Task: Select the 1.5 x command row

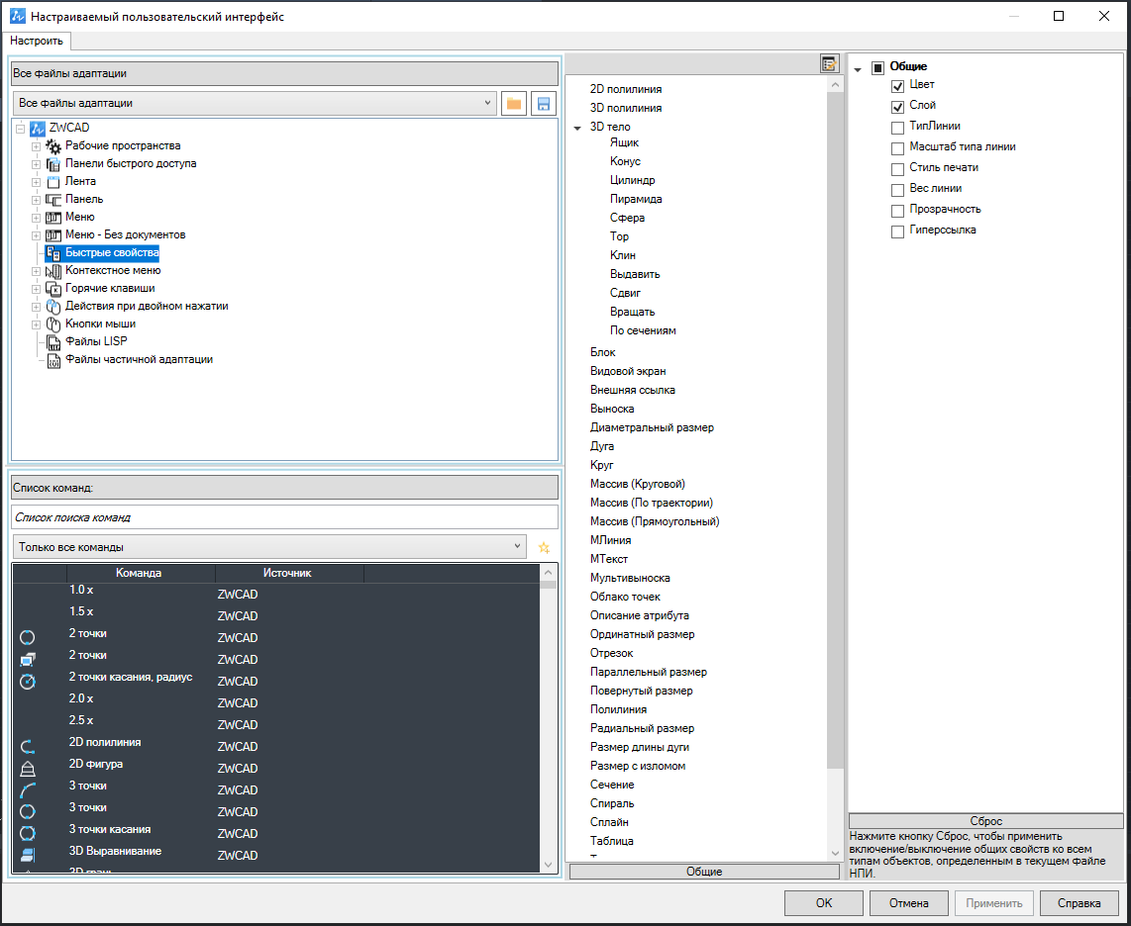Action: 276,614
